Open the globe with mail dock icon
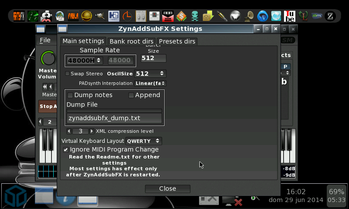 point(60,16)
